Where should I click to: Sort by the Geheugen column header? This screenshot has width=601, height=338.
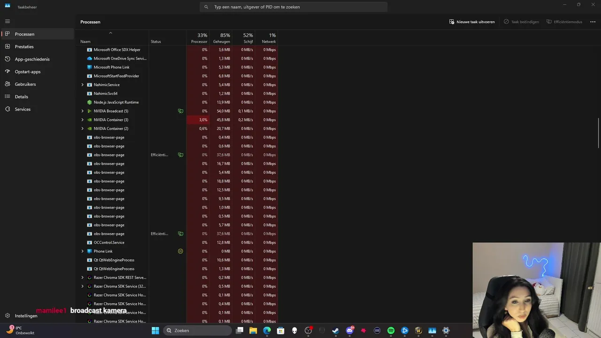pyautogui.click(x=221, y=38)
